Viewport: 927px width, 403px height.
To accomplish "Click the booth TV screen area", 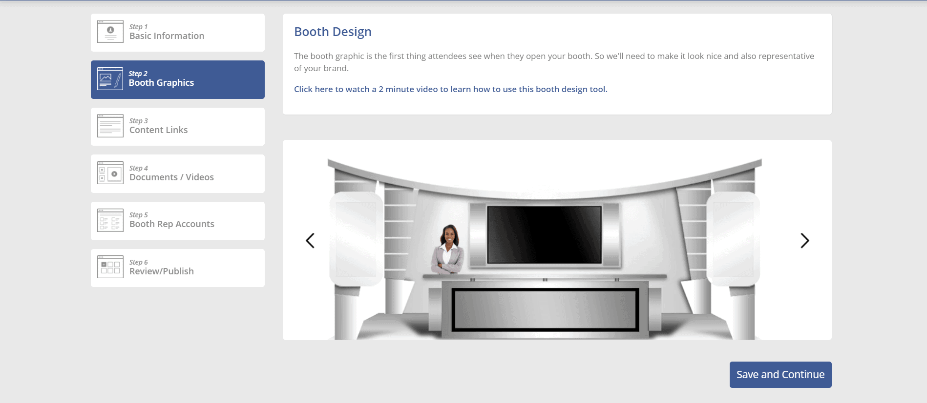I will (545, 234).
